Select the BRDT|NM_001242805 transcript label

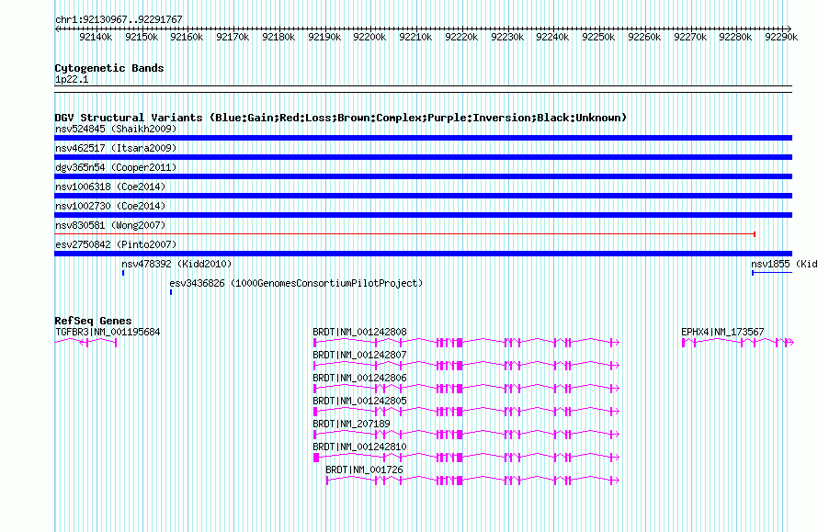coord(360,402)
